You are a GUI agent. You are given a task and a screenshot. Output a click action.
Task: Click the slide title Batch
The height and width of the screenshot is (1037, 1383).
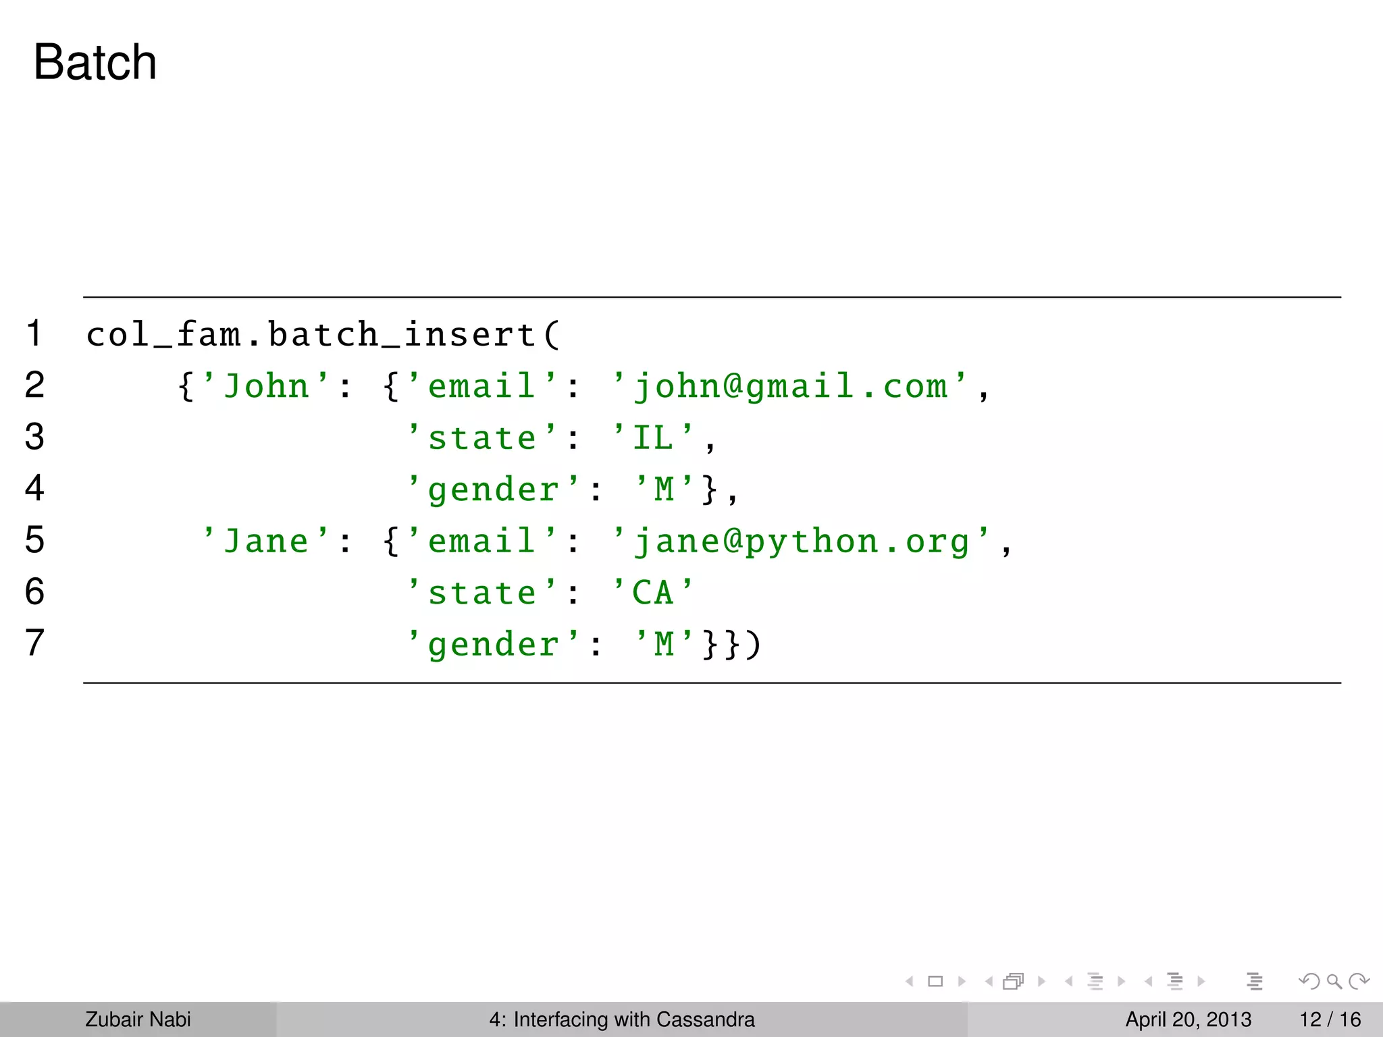pos(95,62)
